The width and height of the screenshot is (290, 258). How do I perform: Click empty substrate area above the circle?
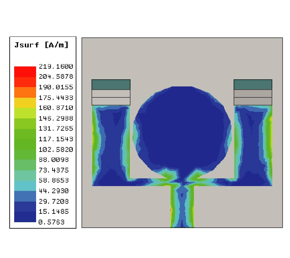[x=182, y=61]
